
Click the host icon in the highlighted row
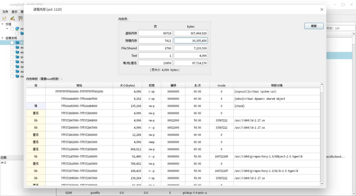pos(17,43)
